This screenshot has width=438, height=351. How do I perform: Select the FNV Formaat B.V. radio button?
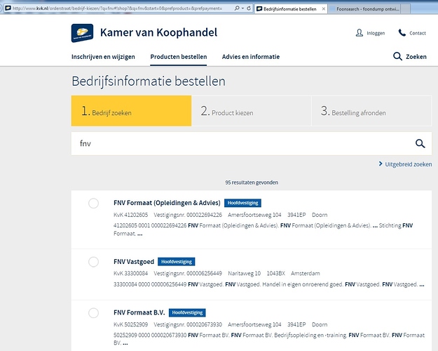pyautogui.click(x=94, y=313)
